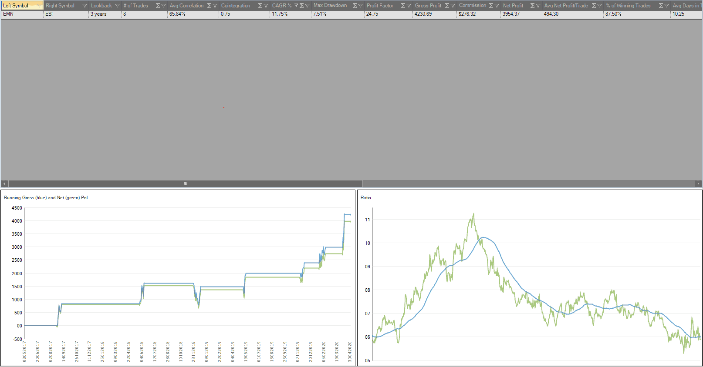The image size is (703, 367).
Task: Open filter funnel for Max Drawdown
Action: pos(360,6)
